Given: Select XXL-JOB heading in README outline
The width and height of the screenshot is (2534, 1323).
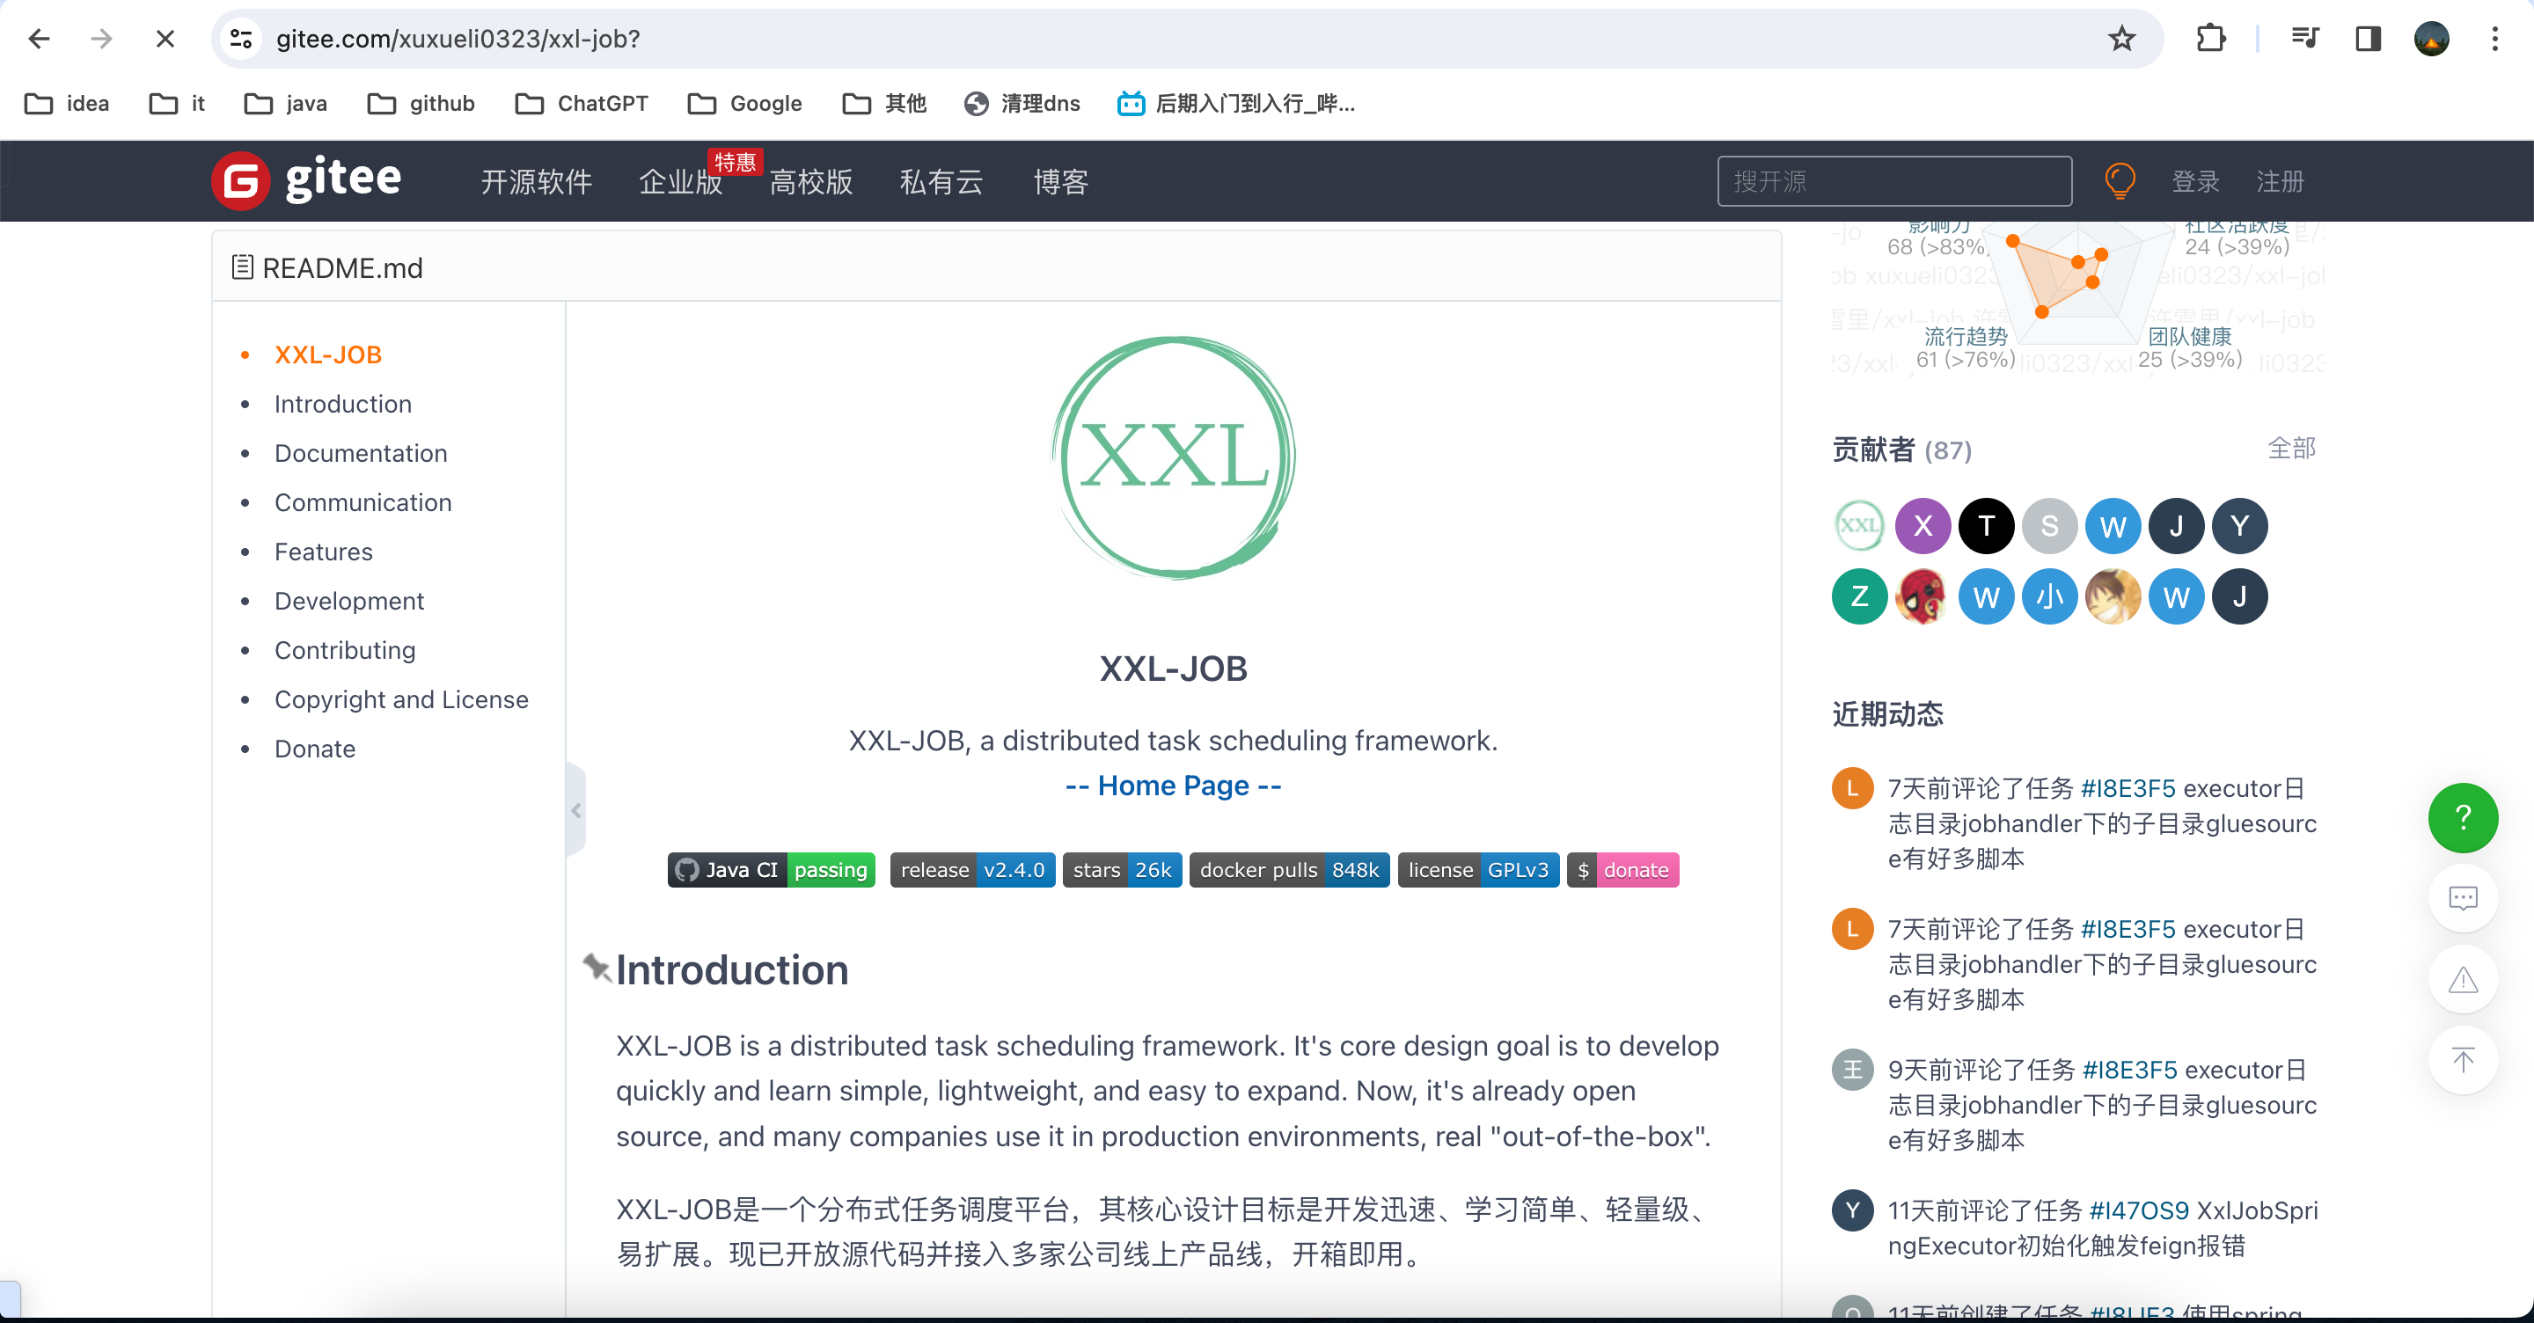Looking at the screenshot, I should click(327, 355).
